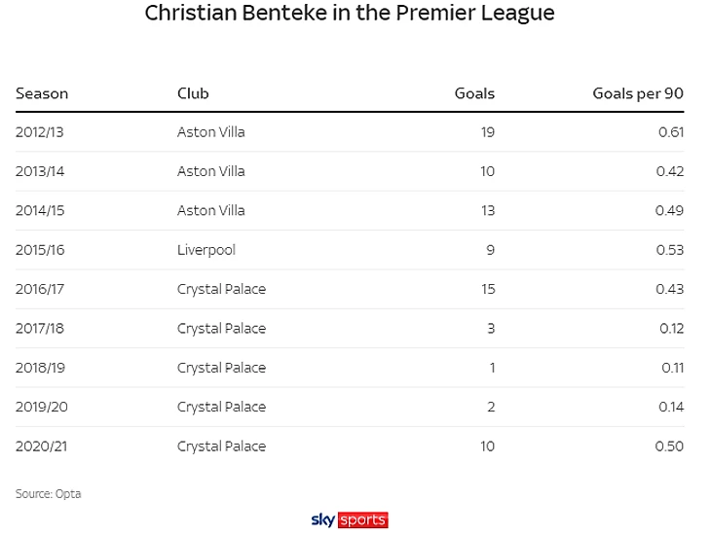
Task: Click the 2016/17 season cell
Action: coord(39,289)
